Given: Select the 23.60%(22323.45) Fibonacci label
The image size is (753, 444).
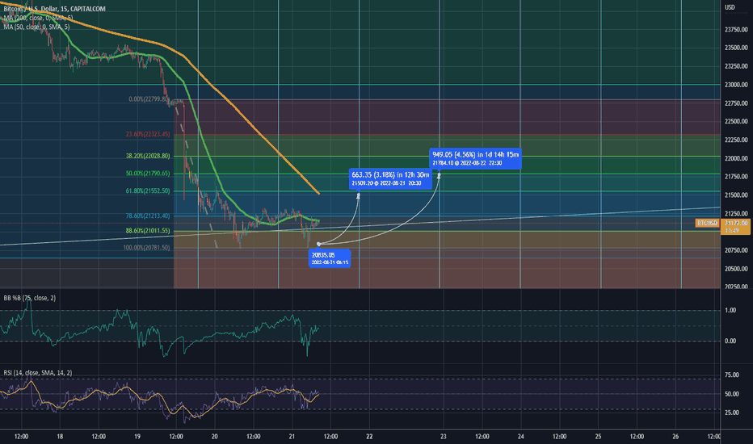Looking at the screenshot, I should [x=148, y=134].
